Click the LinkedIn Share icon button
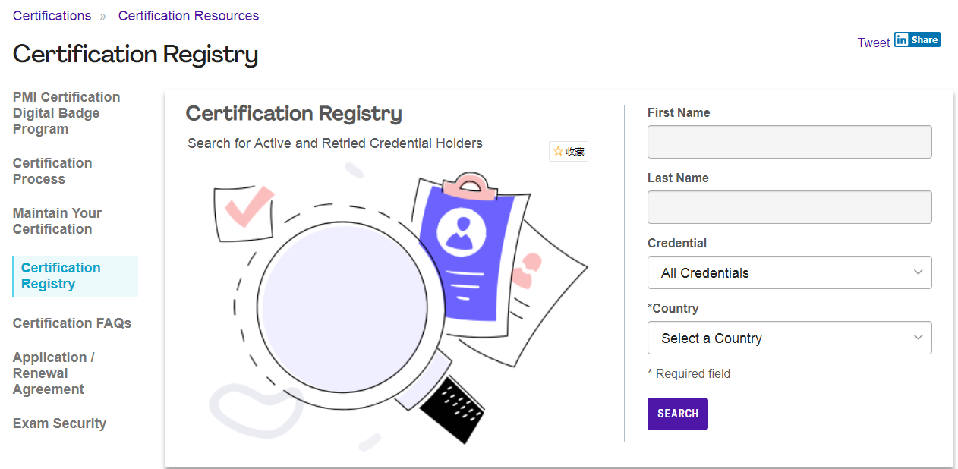This screenshot has width=958, height=469. 917,40
